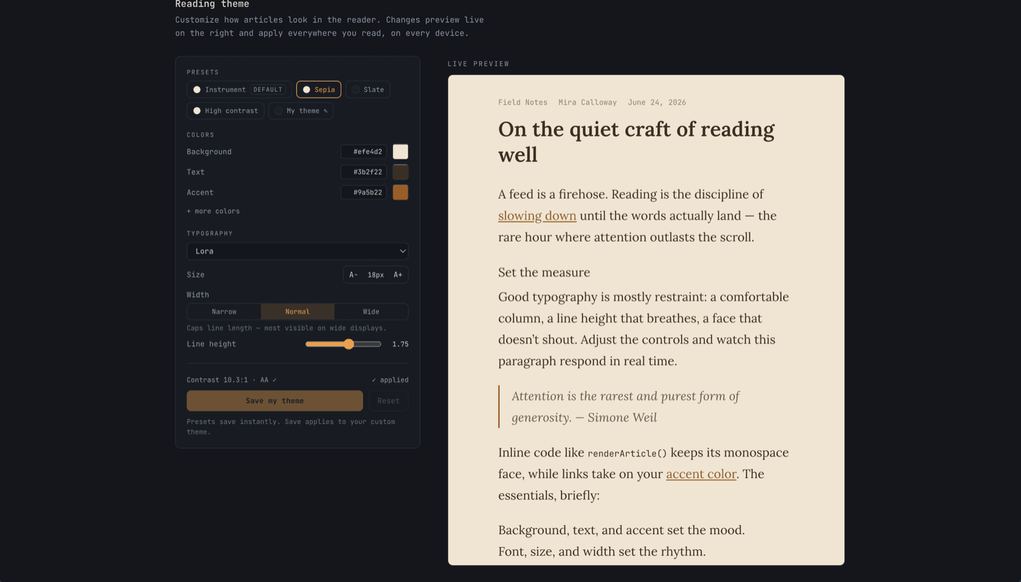Click the Contrast 10.3:1 AA status
This screenshot has height=582, width=1021.
pyautogui.click(x=232, y=380)
